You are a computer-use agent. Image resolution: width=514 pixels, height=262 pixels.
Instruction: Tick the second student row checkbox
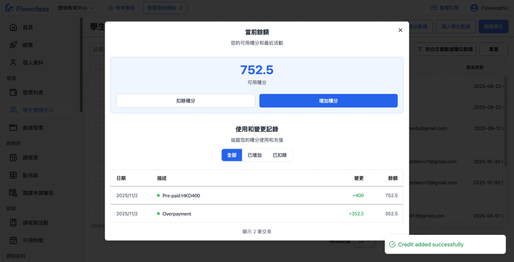pyautogui.click(x=98, y=104)
